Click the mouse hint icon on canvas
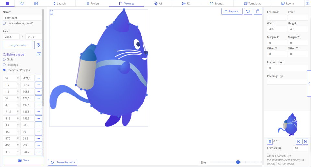This screenshot has height=167, width=311. click(52, 13)
